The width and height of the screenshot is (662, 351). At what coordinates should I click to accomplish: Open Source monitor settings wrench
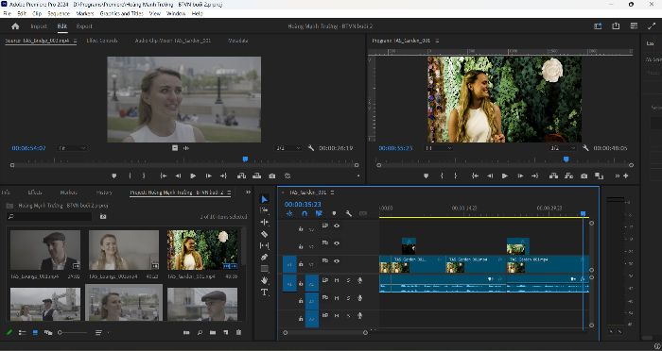click(311, 148)
